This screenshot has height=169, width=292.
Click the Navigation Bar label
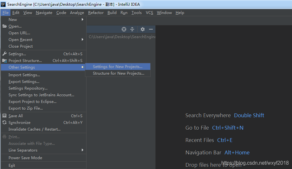[x=203, y=152]
